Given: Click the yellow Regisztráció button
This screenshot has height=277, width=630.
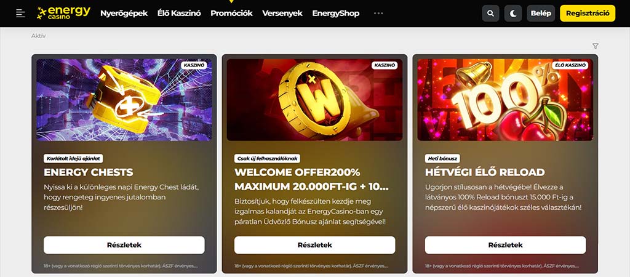Looking at the screenshot, I should coord(588,14).
